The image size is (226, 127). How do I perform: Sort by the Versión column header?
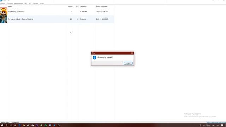coord(70,6)
